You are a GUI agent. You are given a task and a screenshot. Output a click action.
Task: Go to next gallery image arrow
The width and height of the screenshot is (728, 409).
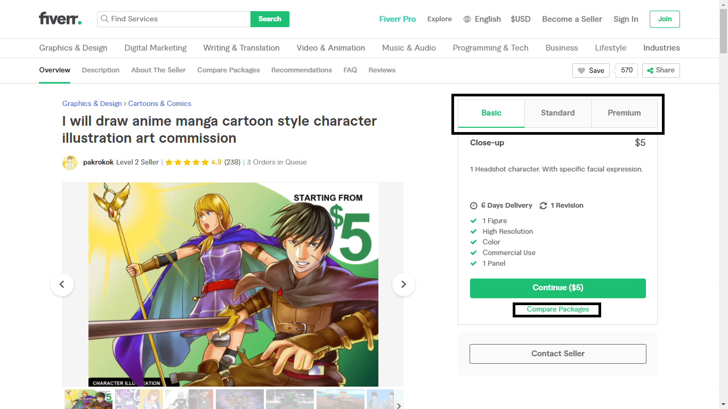pyautogui.click(x=403, y=284)
